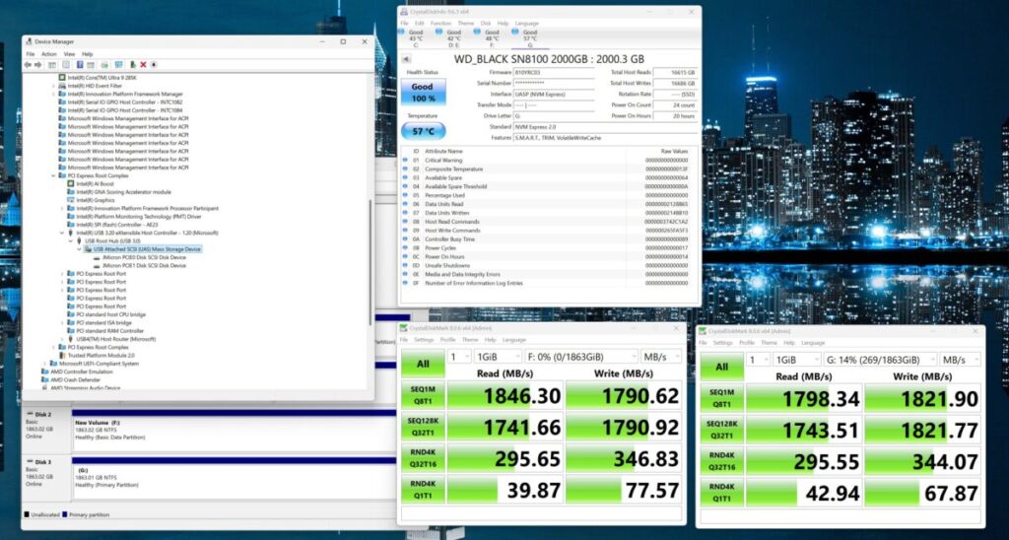Open MB/s unit dropdown in G: CrystalDiskMark

coord(960,359)
